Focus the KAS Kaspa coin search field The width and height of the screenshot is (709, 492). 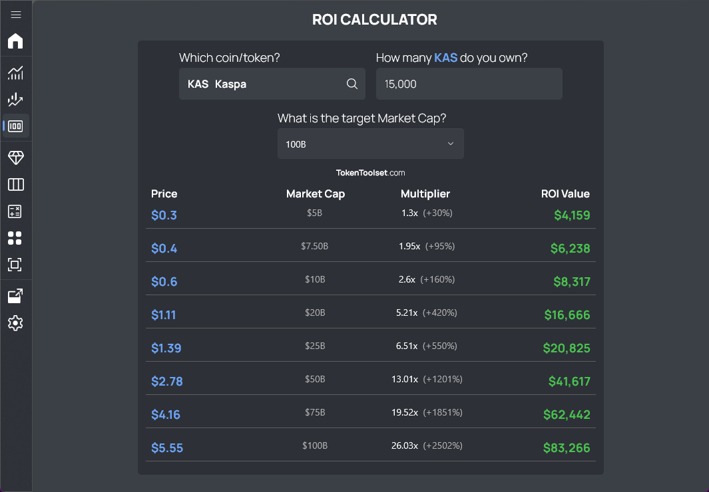pyautogui.click(x=272, y=84)
